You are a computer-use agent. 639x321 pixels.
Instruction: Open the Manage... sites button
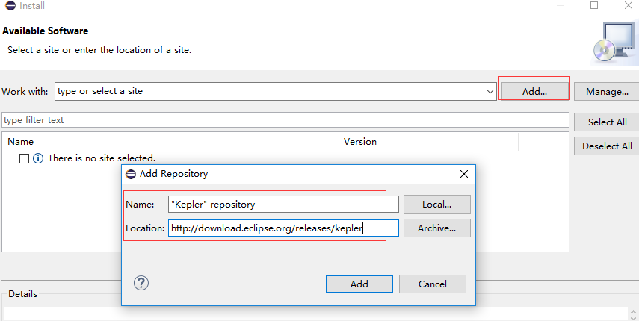pyautogui.click(x=607, y=92)
